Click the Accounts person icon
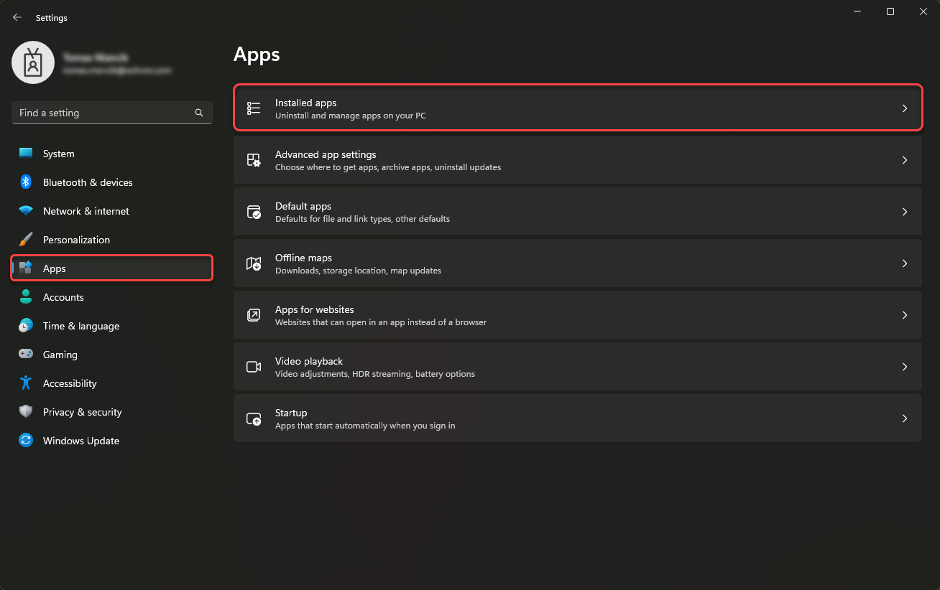Image resolution: width=940 pixels, height=590 pixels. tap(26, 297)
